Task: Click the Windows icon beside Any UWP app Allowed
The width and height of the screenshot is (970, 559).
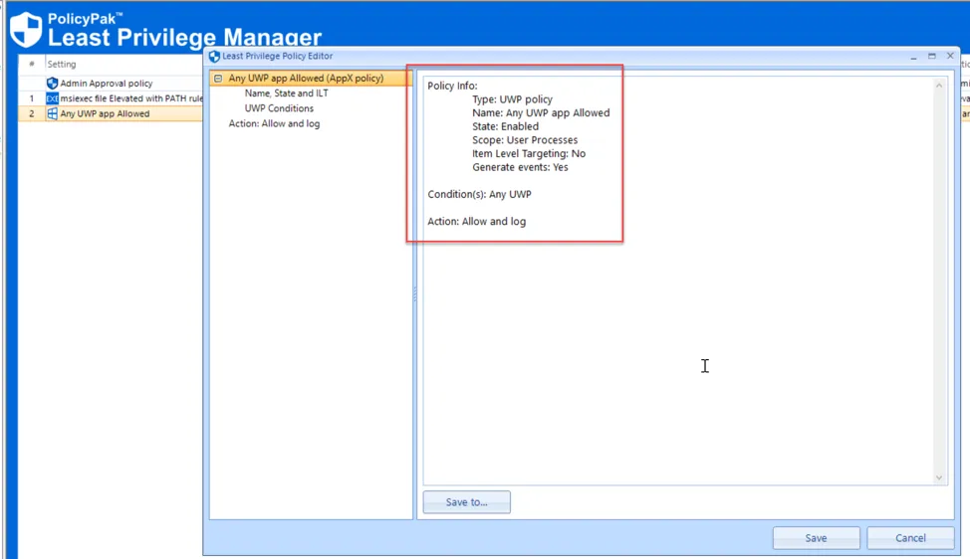Action: point(53,113)
